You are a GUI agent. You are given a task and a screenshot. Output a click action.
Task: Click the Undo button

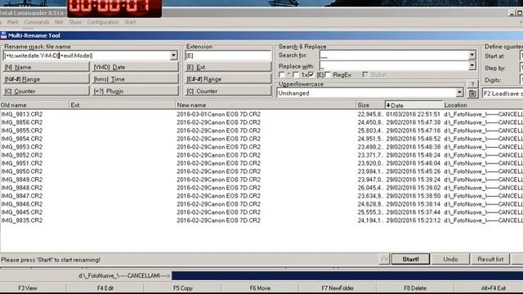(x=450, y=259)
